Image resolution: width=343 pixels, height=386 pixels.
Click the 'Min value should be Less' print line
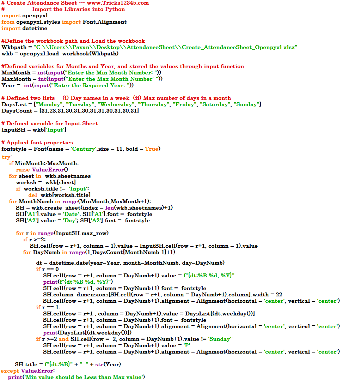coord(76,378)
